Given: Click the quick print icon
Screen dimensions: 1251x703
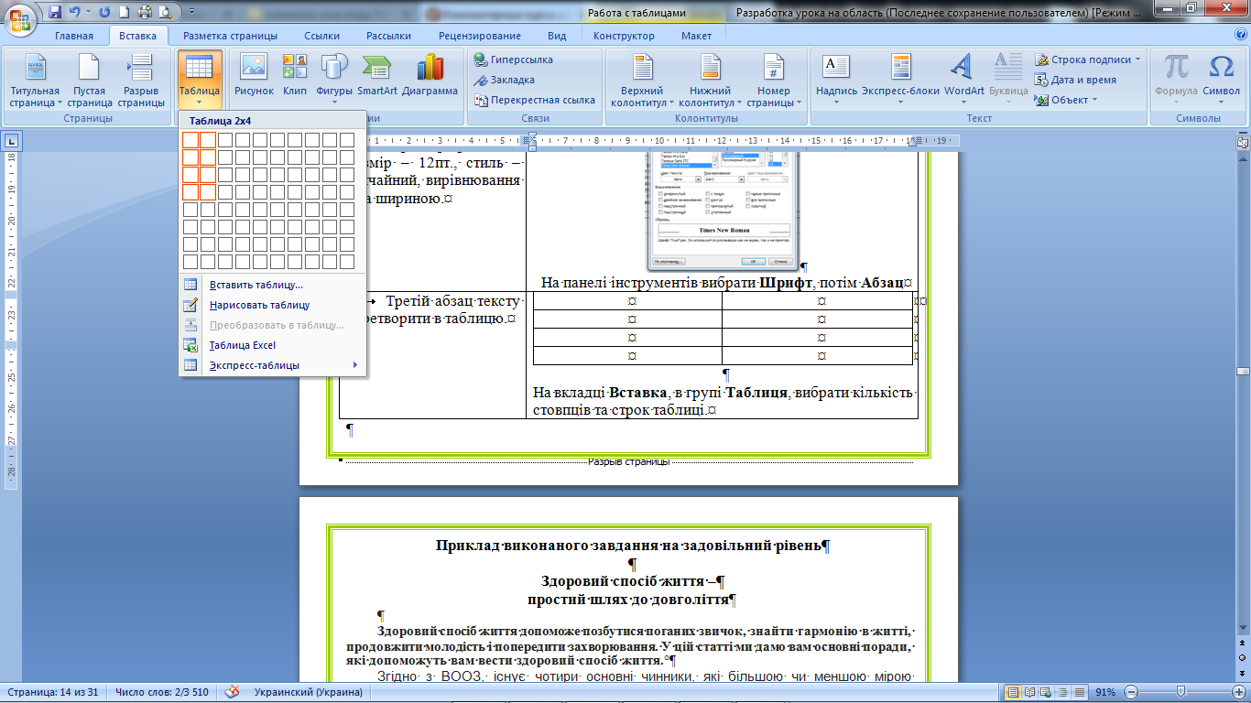Looking at the screenshot, I should click(144, 12).
